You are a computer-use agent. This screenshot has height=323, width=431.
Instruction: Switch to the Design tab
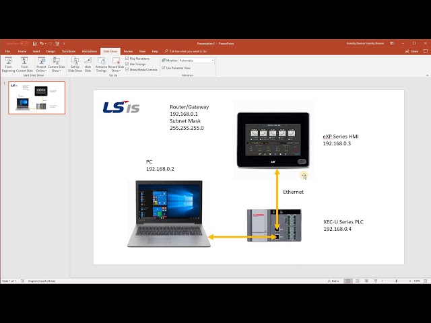click(x=51, y=51)
